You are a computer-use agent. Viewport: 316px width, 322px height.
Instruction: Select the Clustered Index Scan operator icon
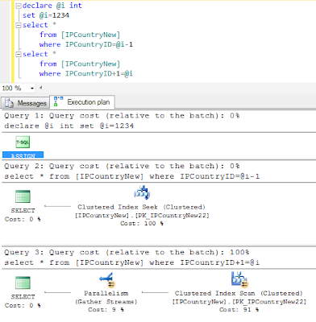pyautogui.click(x=239, y=279)
